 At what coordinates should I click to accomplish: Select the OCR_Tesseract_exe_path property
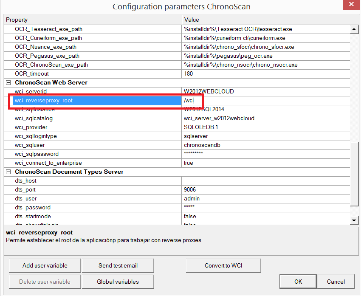click(48, 29)
